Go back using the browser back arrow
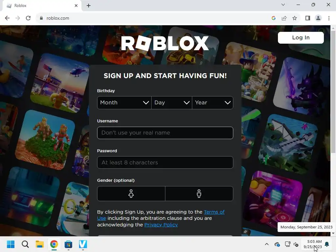 pyautogui.click(x=7, y=18)
